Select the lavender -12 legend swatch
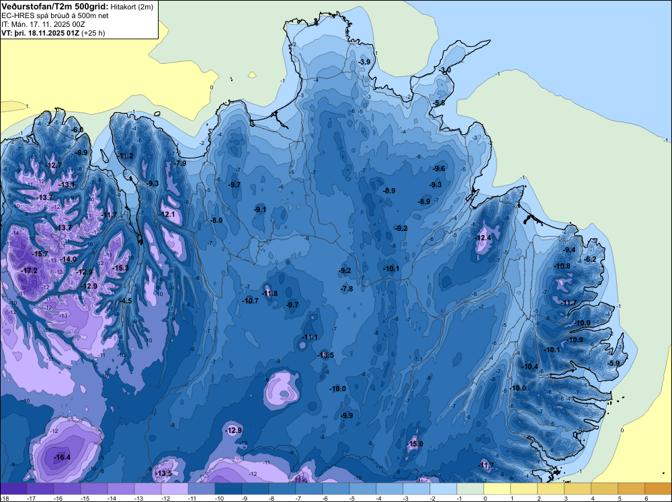Screen dimensions: 672x502 click(x=175, y=489)
